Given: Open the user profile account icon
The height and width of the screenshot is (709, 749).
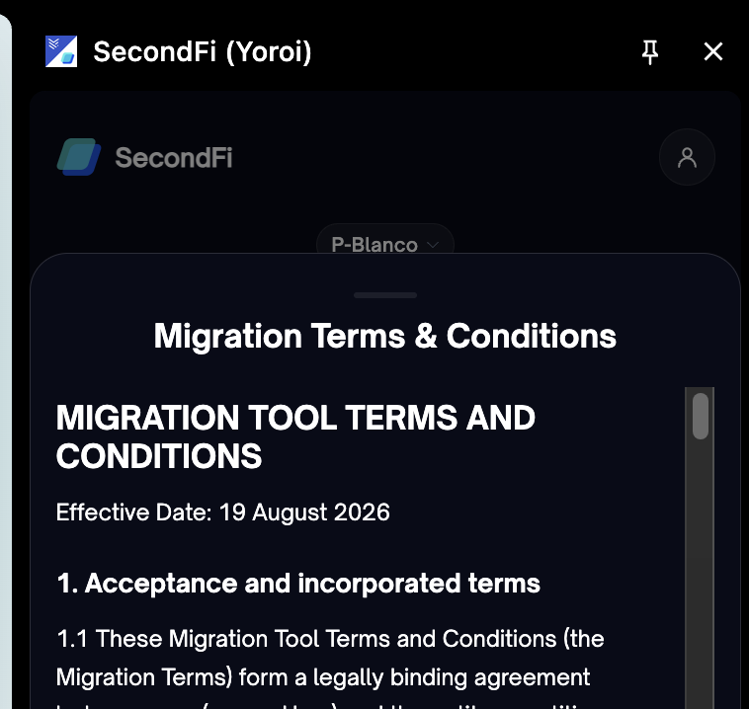Looking at the screenshot, I should coord(687,157).
